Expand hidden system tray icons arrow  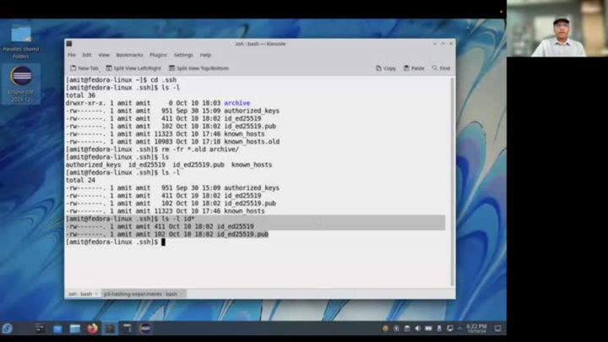tap(460, 328)
